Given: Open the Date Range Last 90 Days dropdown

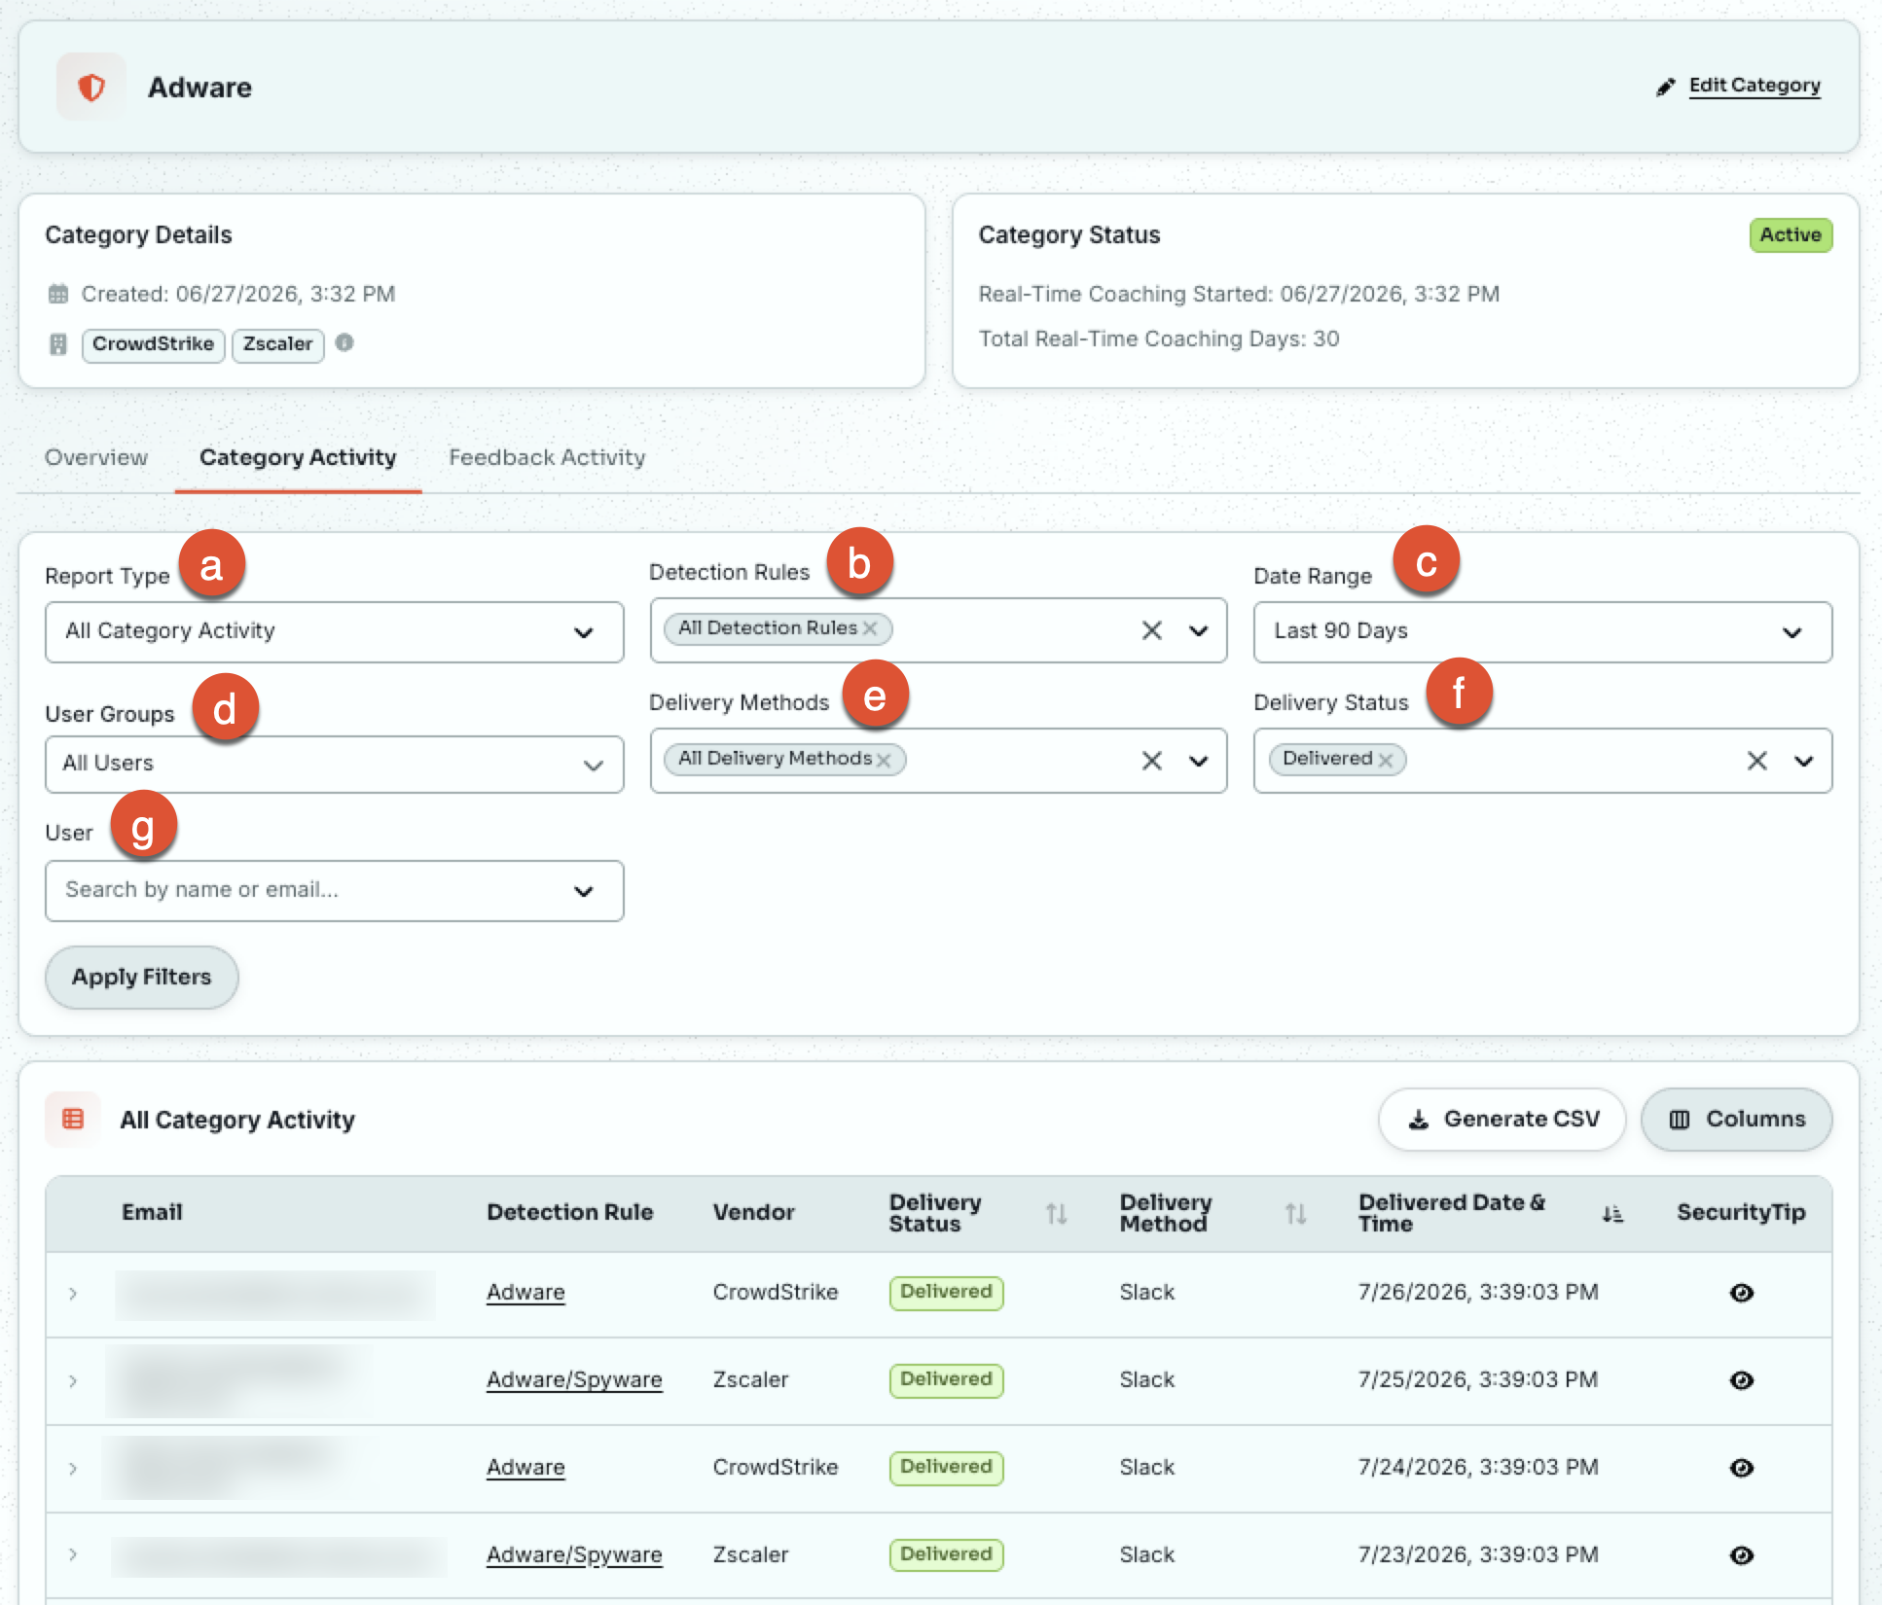Looking at the screenshot, I should tap(1542, 632).
